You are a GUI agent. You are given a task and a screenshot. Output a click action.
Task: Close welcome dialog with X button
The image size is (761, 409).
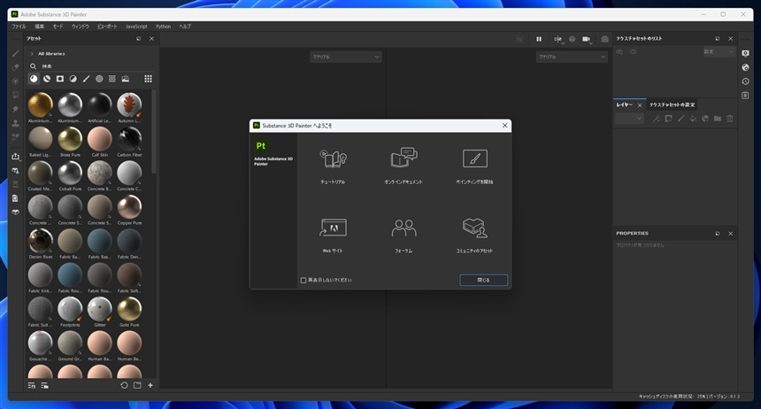coord(504,126)
